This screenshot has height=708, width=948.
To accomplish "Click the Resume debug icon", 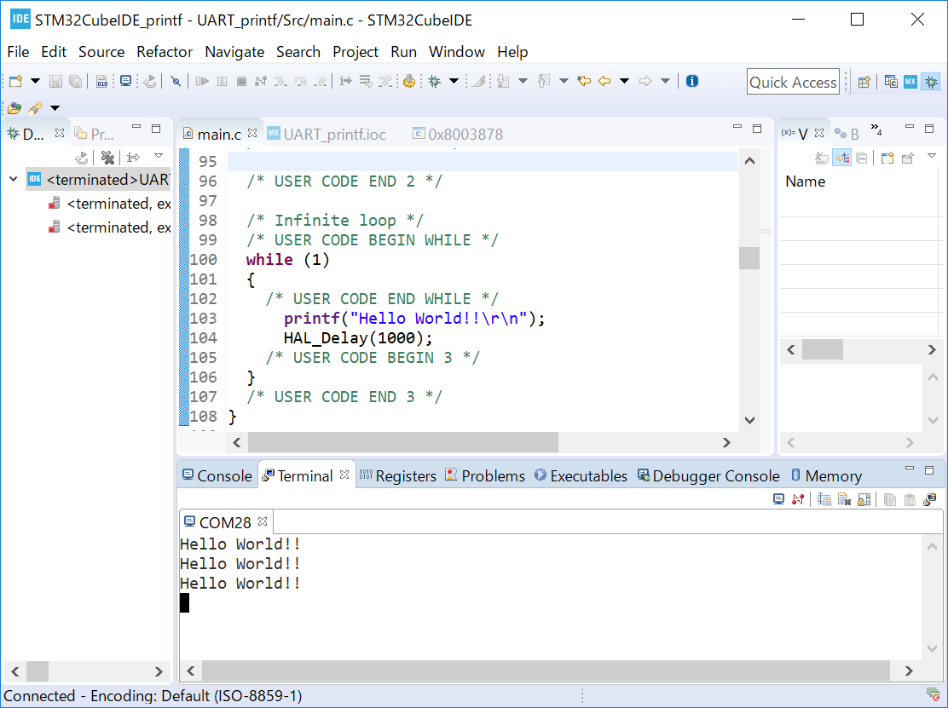I will 202,81.
